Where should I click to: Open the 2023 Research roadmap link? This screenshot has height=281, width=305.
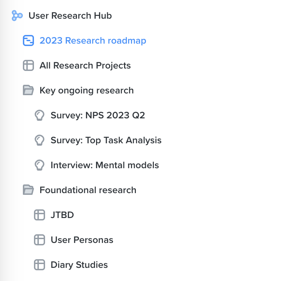(93, 40)
